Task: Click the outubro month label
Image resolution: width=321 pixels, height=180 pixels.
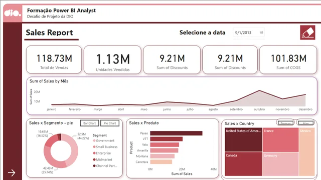Action: (259, 109)
